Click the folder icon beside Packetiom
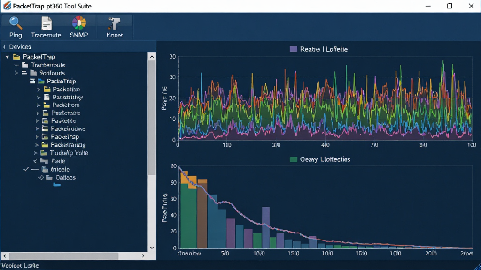481x270 pixels. click(47, 105)
